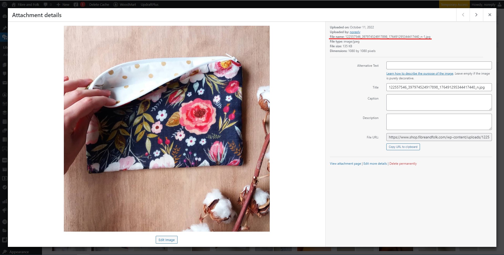Image resolution: width=504 pixels, height=255 pixels.
Task: Click the Attachment details dialog heading
Action: (37, 15)
